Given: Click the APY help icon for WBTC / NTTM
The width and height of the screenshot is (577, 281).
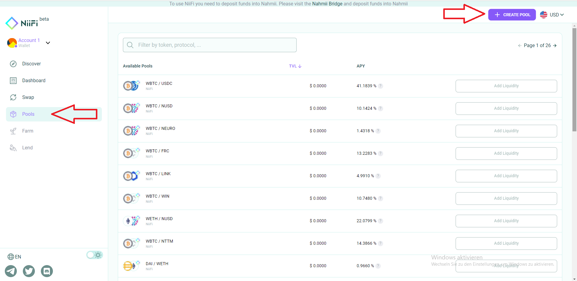Looking at the screenshot, I should point(380,243).
